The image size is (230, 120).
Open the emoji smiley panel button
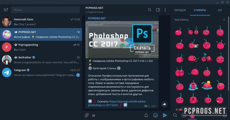(156, 115)
